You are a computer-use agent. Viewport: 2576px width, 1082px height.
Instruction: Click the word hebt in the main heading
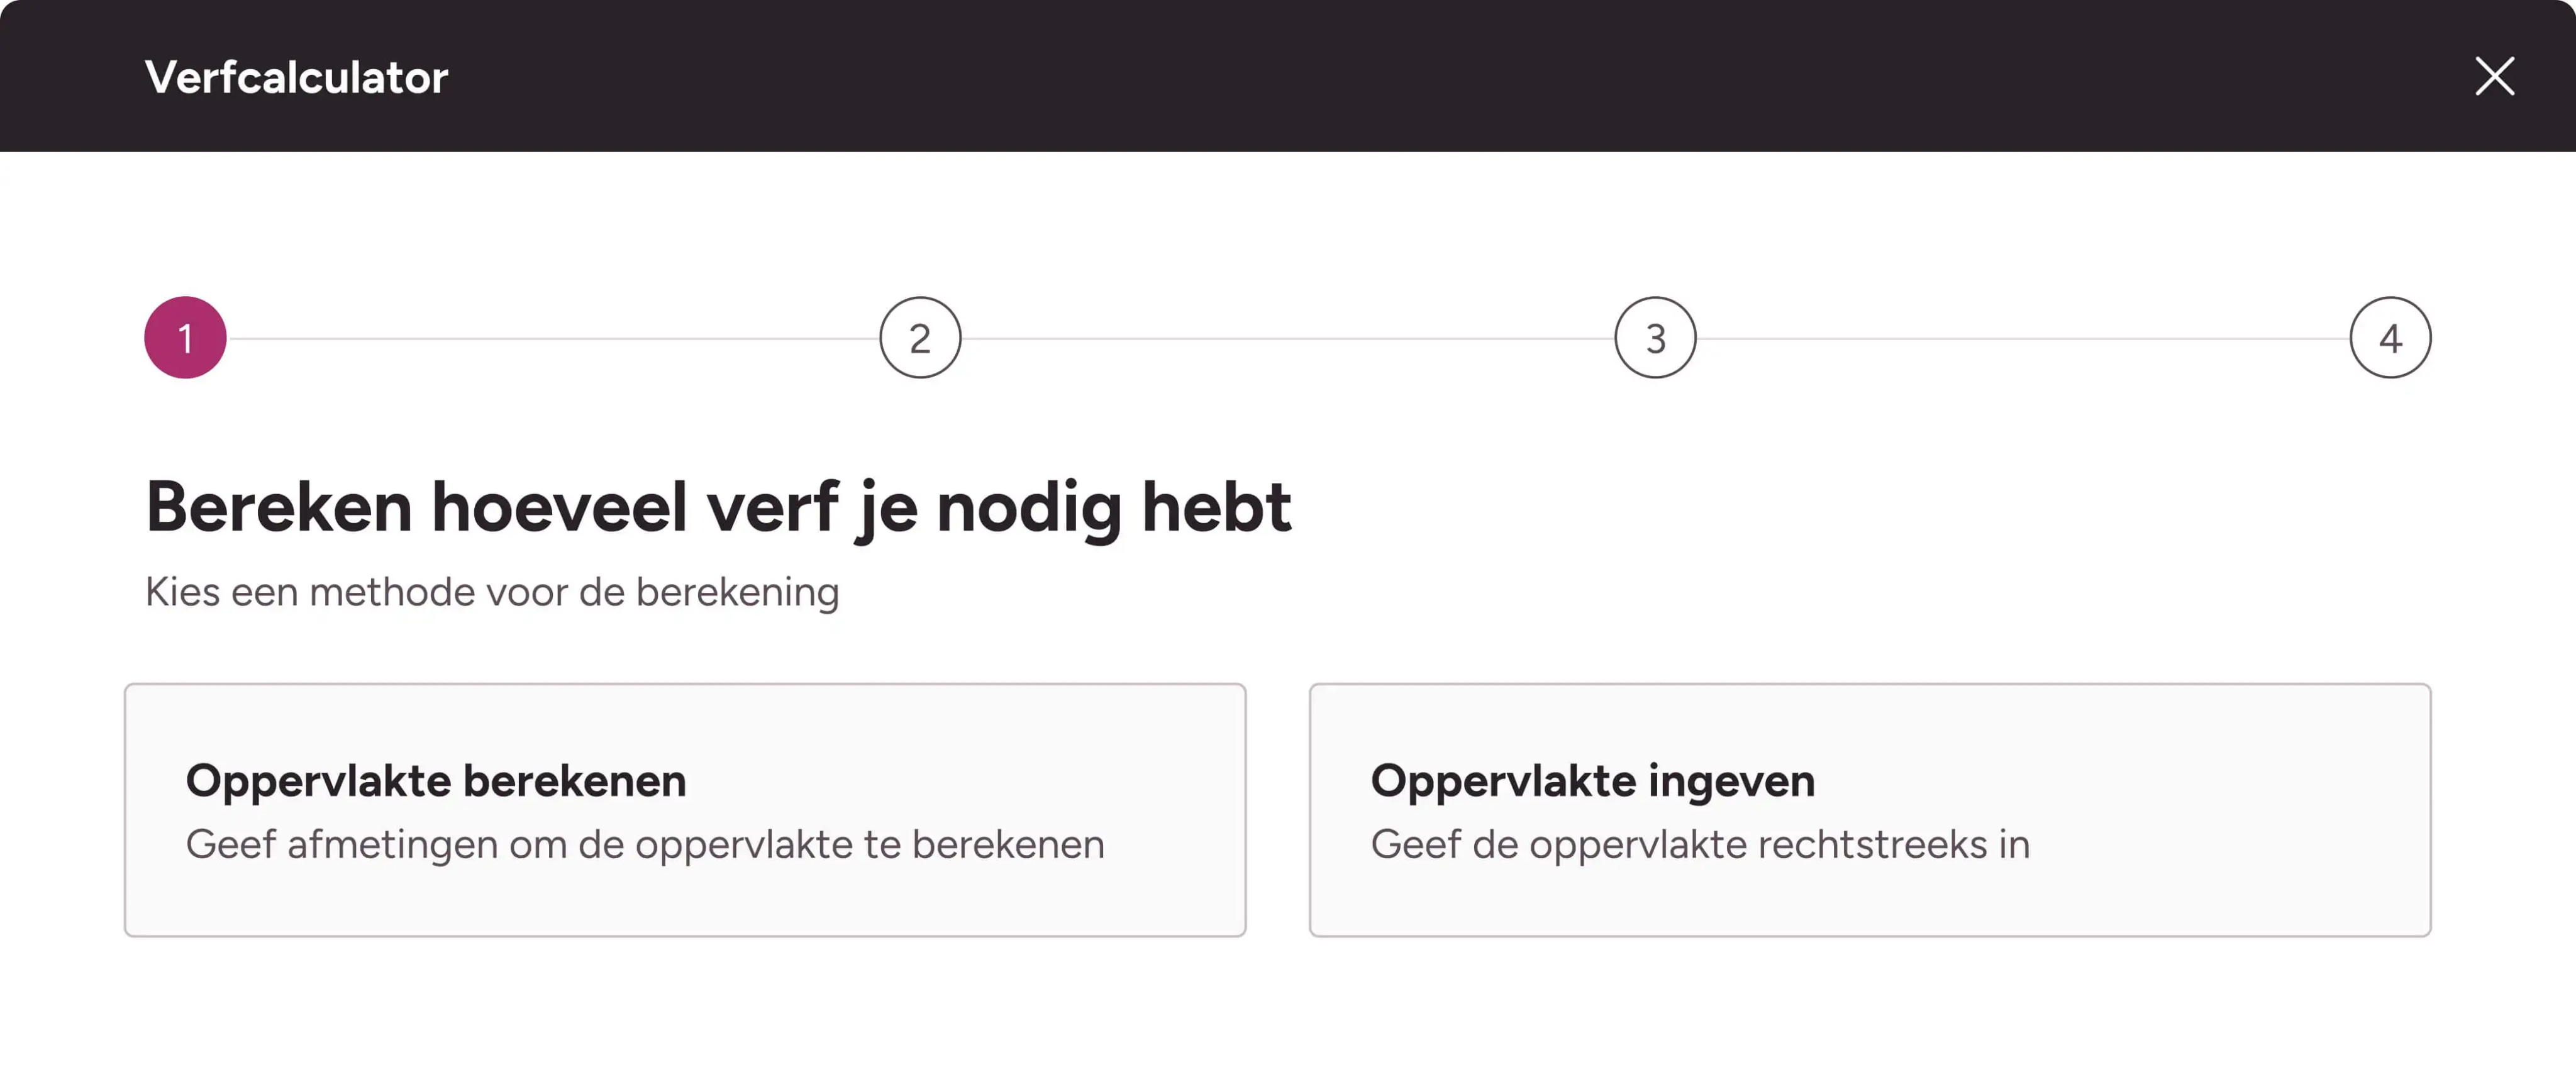click(1216, 507)
